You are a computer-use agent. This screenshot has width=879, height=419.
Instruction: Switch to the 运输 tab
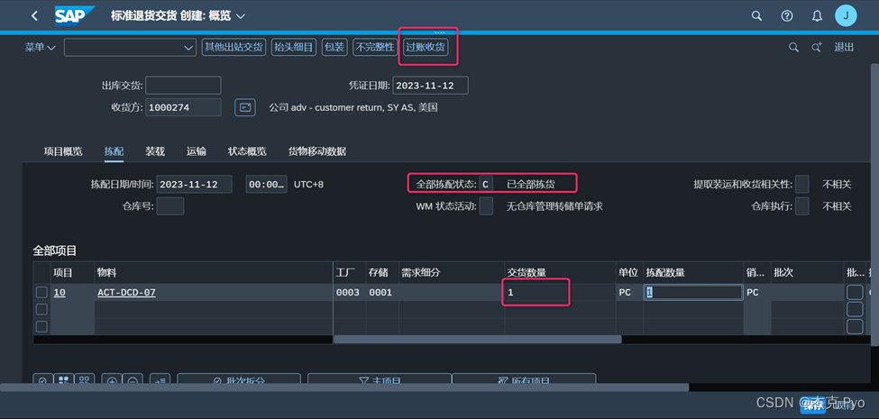tap(197, 151)
